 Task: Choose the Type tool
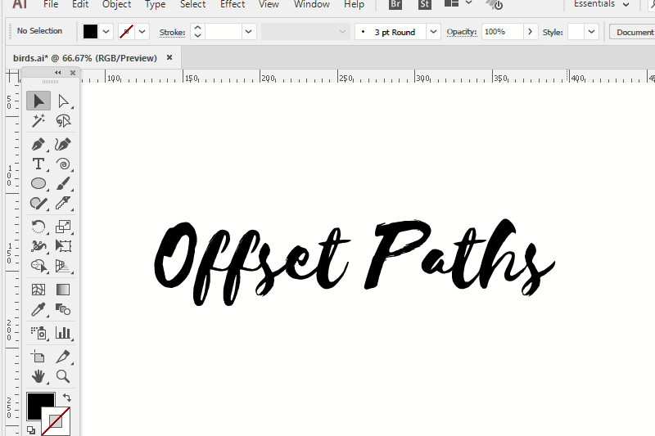point(38,164)
